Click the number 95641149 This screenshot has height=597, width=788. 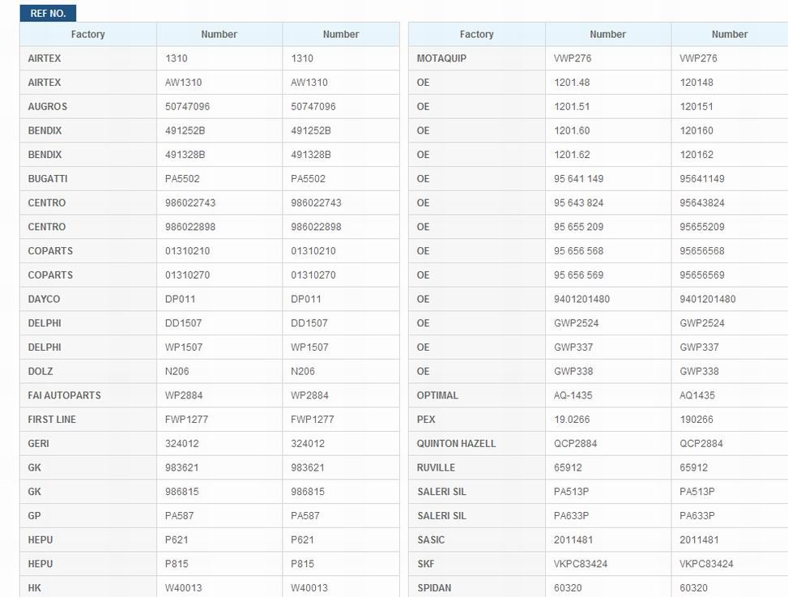[702, 179]
